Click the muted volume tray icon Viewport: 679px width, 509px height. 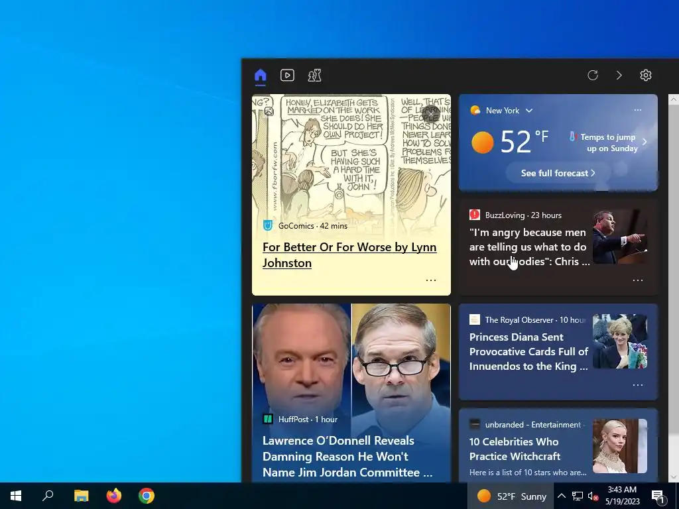[593, 496]
